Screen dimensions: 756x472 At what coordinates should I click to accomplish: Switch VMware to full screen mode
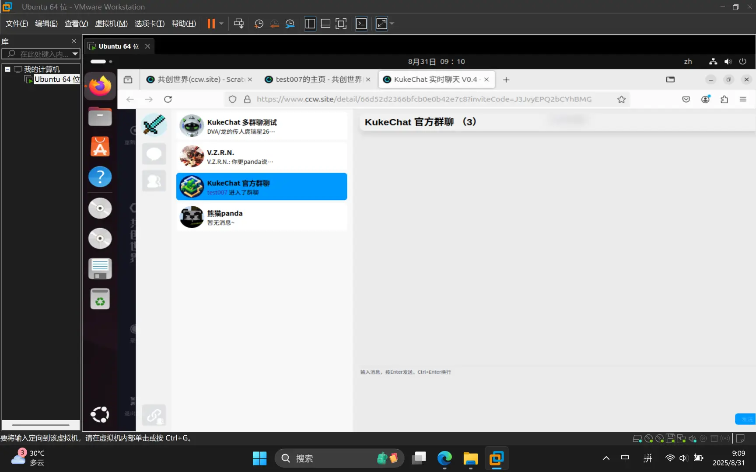point(341,24)
